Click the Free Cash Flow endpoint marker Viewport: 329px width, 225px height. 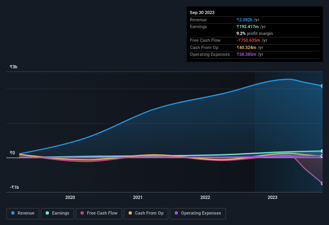322,184
